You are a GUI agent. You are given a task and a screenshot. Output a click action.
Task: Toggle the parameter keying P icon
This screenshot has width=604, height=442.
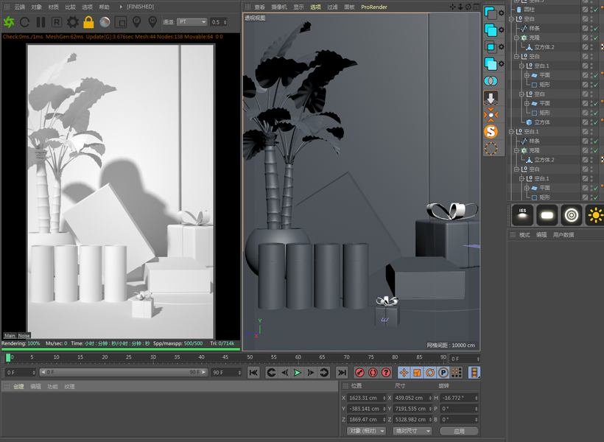(443, 373)
